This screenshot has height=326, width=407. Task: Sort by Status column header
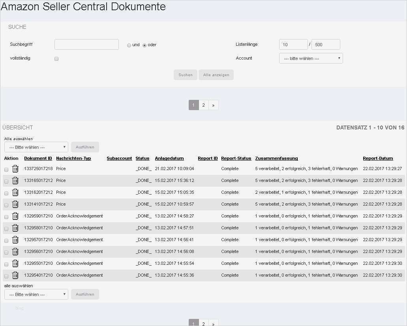142,158
